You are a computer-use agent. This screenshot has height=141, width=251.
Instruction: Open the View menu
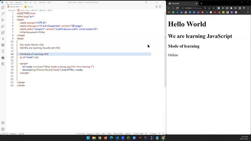coord(25,2)
